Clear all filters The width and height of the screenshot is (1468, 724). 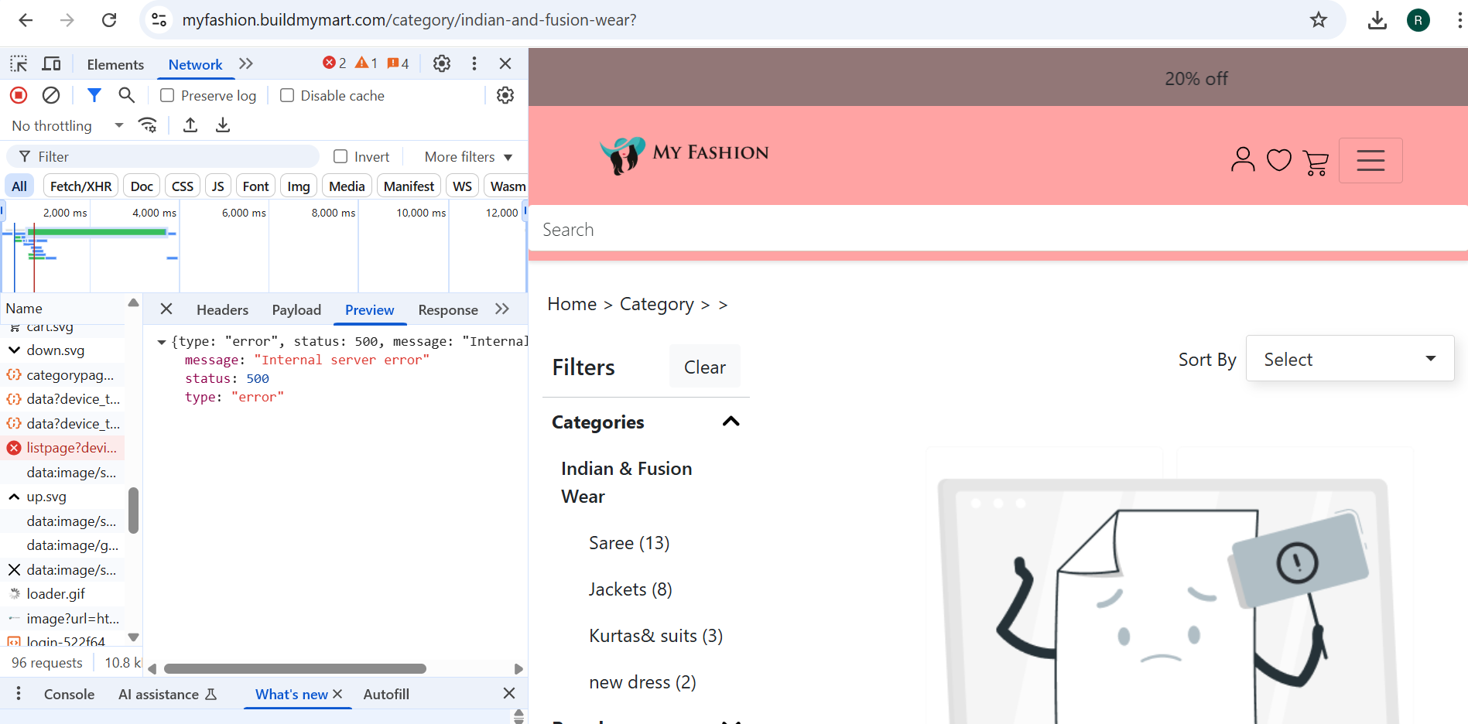[705, 367]
